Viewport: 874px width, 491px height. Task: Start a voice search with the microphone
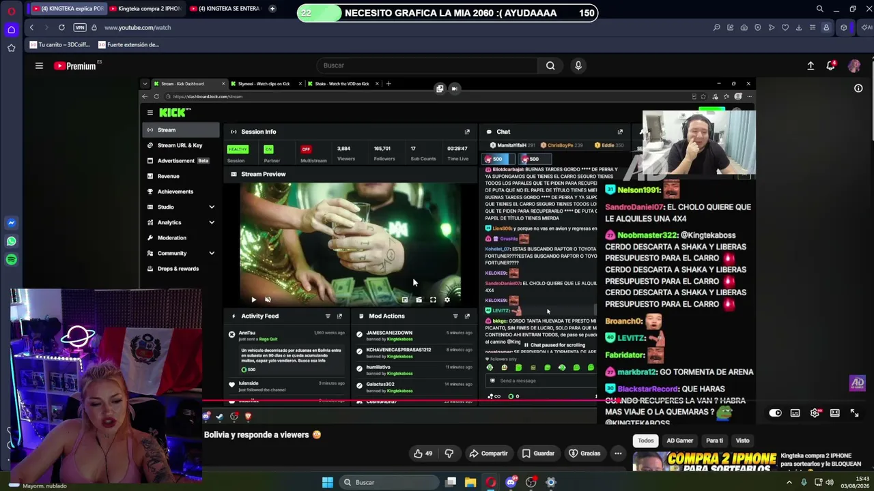coord(578,65)
